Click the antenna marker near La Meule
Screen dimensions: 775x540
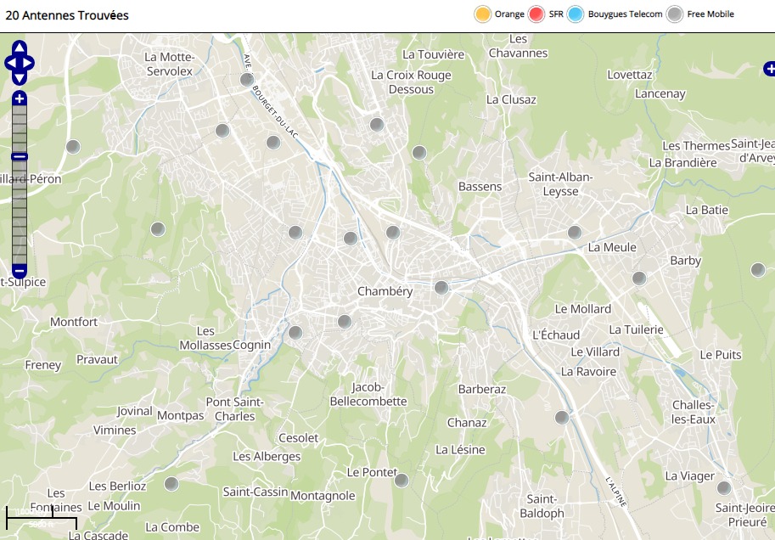point(575,232)
